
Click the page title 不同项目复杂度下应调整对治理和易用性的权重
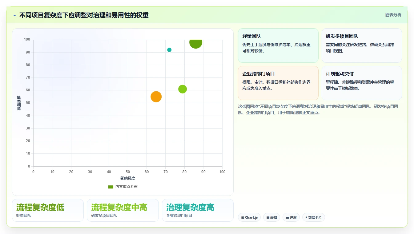pos(84,15)
